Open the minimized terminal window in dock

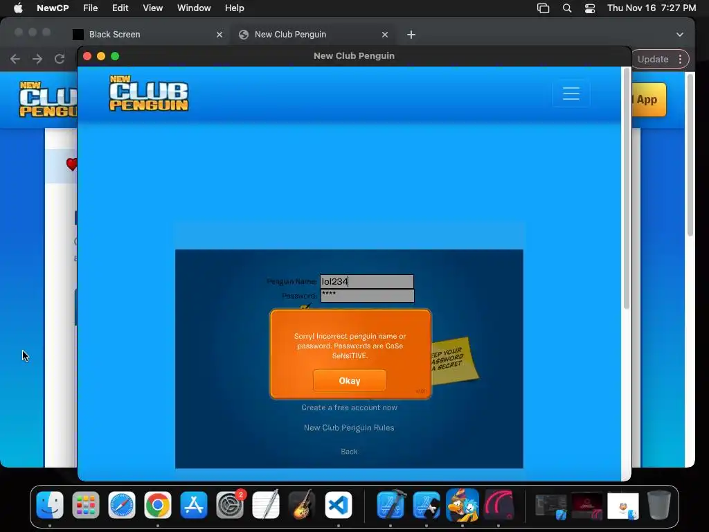[550, 506]
